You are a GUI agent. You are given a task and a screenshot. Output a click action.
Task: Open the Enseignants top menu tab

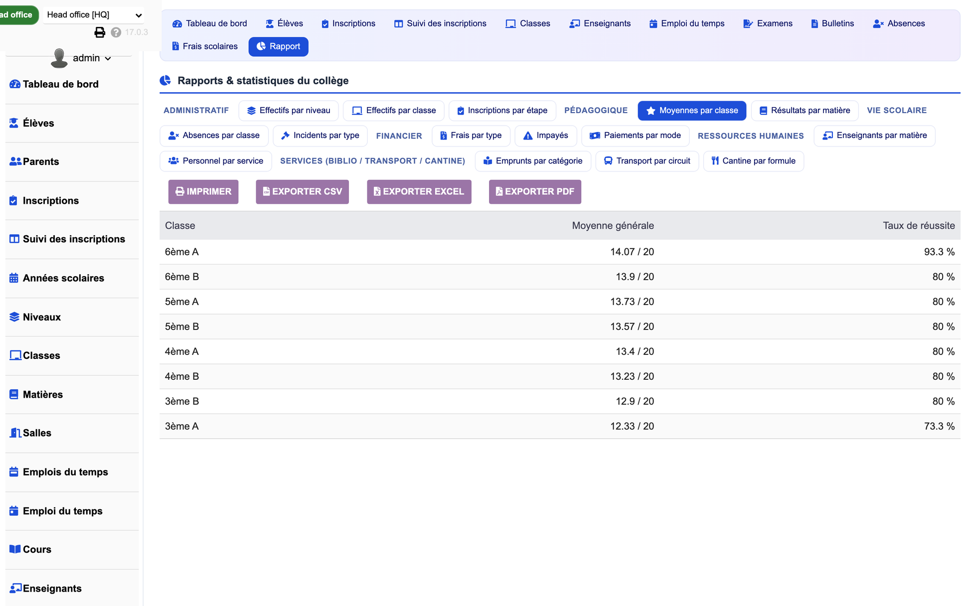pos(600,23)
